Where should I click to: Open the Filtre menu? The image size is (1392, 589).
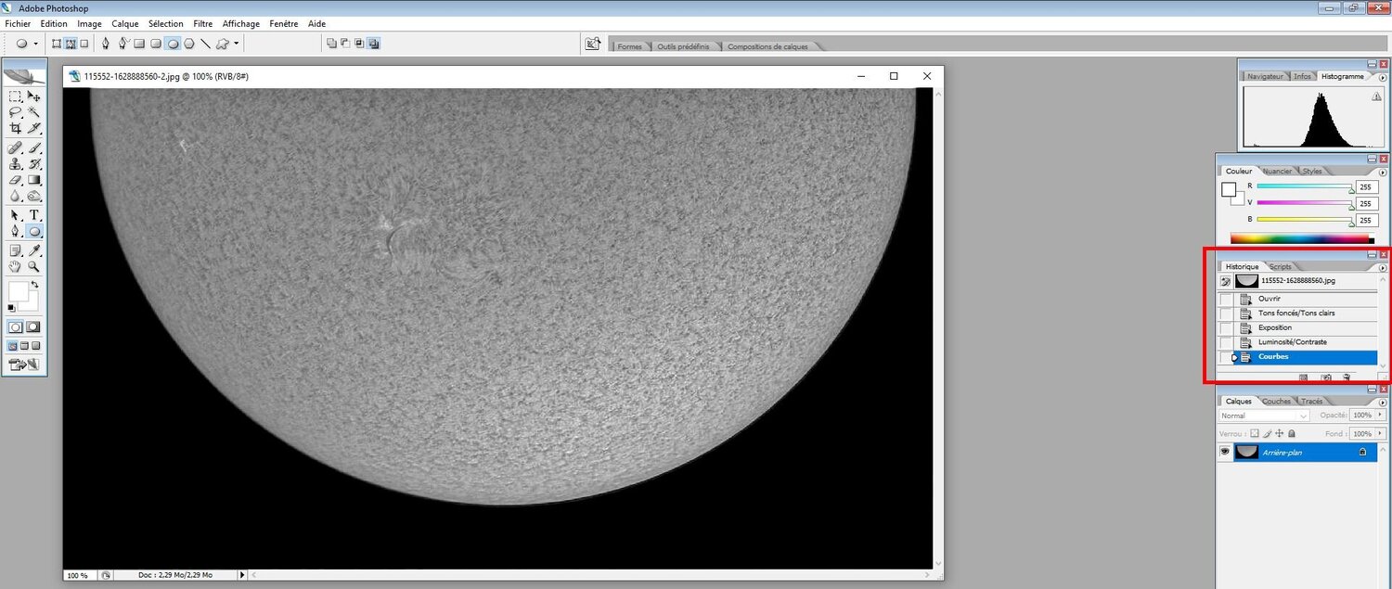point(202,23)
